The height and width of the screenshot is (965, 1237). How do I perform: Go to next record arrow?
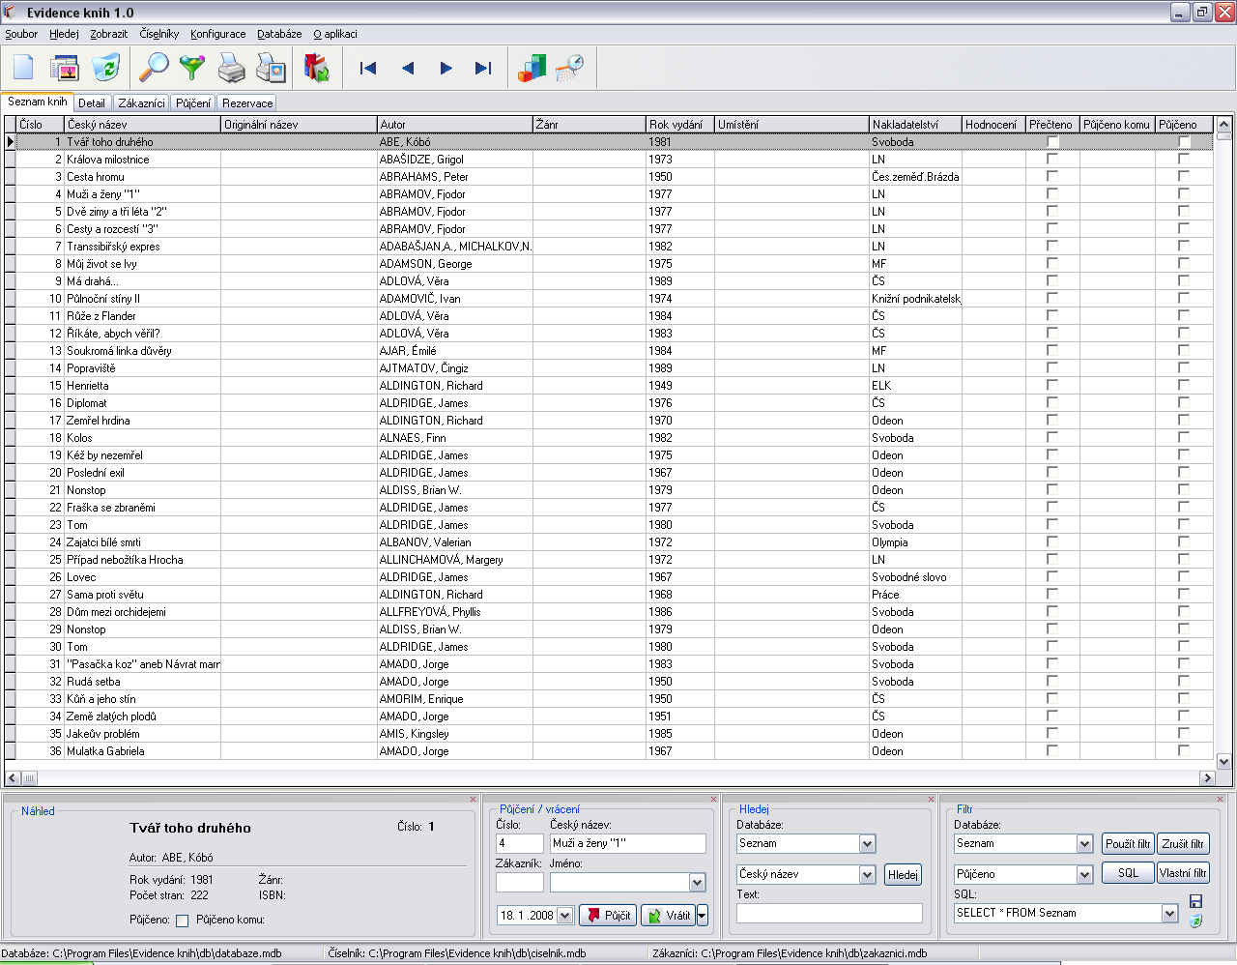pyautogui.click(x=446, y=68)
